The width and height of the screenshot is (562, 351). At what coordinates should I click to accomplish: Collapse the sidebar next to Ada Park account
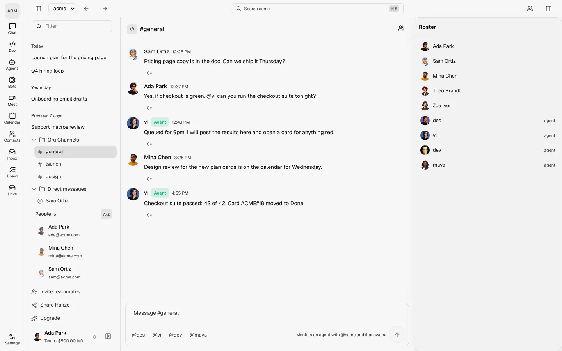108,336
